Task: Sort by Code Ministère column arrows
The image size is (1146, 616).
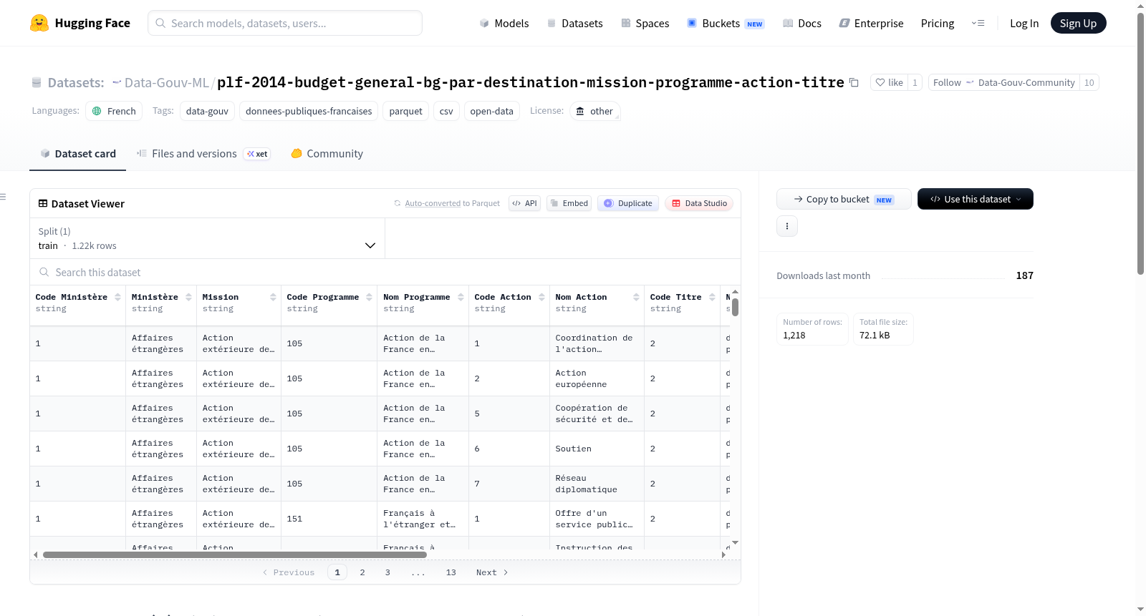Action: pyautogui.click(x=117, y=297)
